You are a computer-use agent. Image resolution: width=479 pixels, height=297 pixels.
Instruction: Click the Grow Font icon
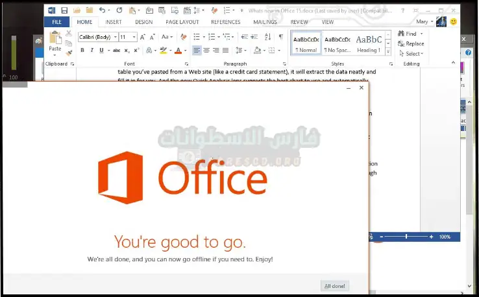pos(144,37)
